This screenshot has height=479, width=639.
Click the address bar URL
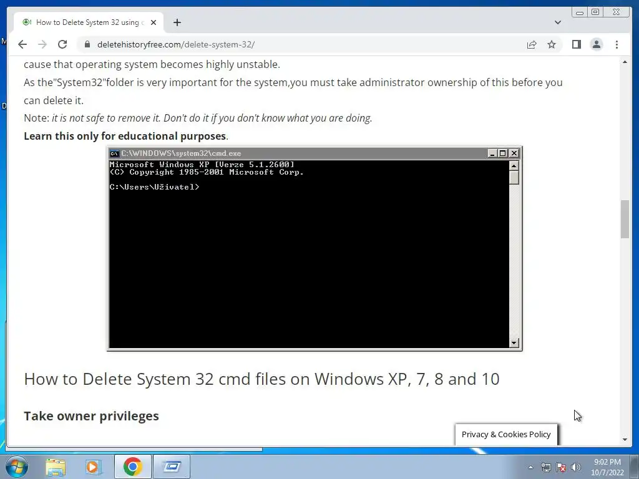click(175, 44)
